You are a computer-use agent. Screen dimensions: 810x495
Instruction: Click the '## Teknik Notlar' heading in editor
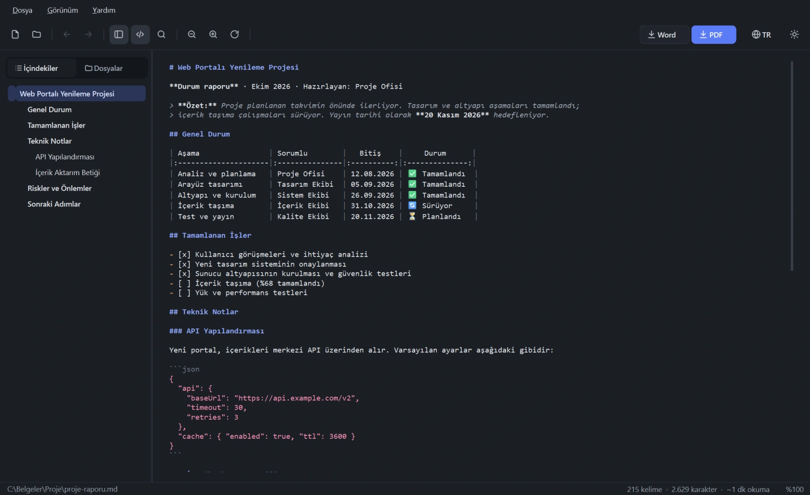click(x=204, y=312)
